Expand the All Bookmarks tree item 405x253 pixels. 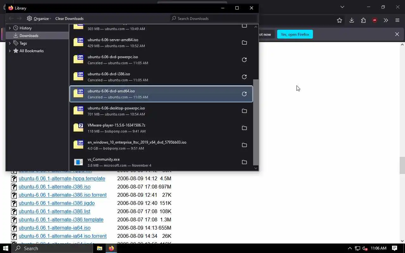click(9, 51)
